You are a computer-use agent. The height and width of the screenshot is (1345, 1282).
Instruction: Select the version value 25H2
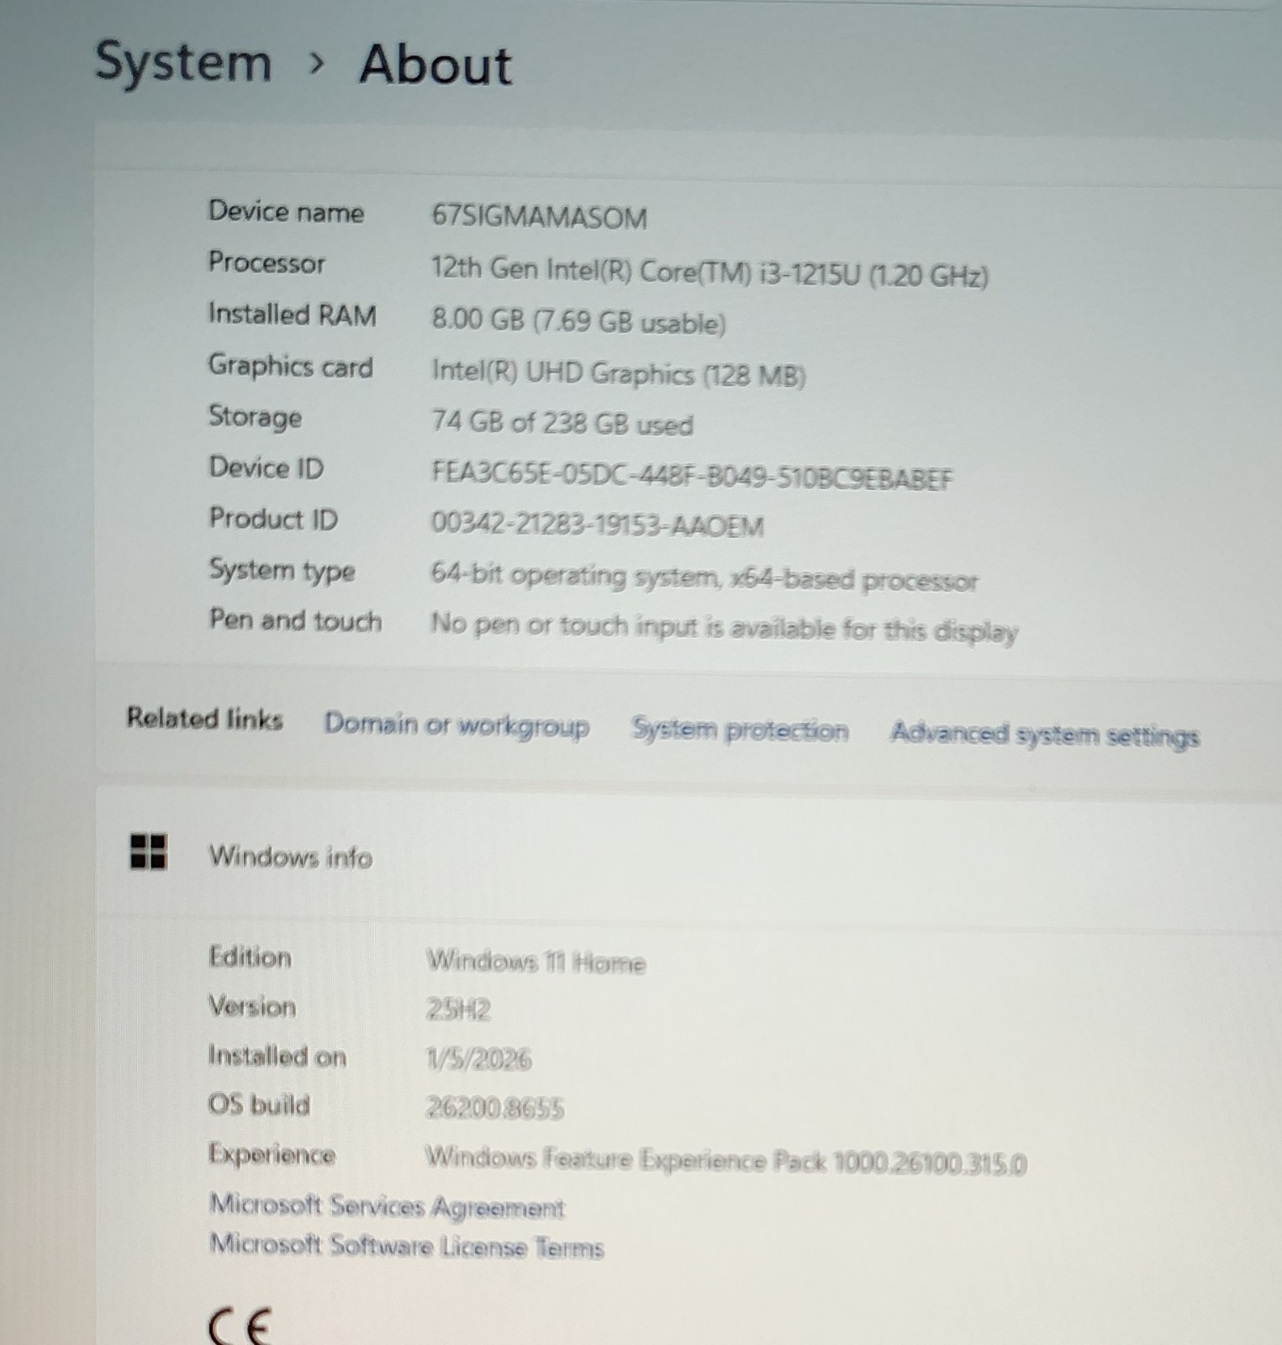(458, 1010)
